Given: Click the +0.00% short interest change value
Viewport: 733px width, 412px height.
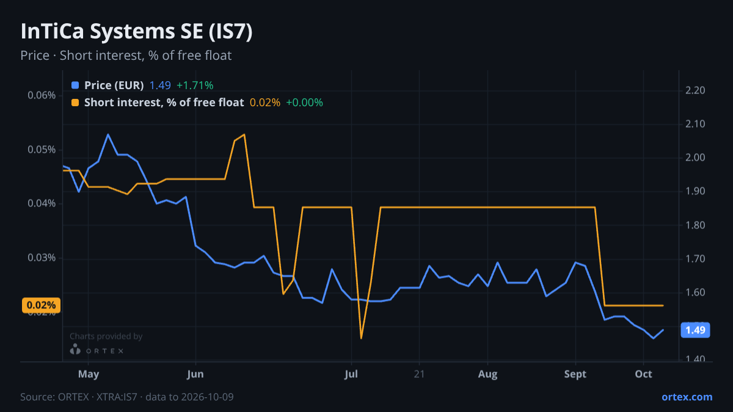Looking at the screenshot, I should click(304, 103).
